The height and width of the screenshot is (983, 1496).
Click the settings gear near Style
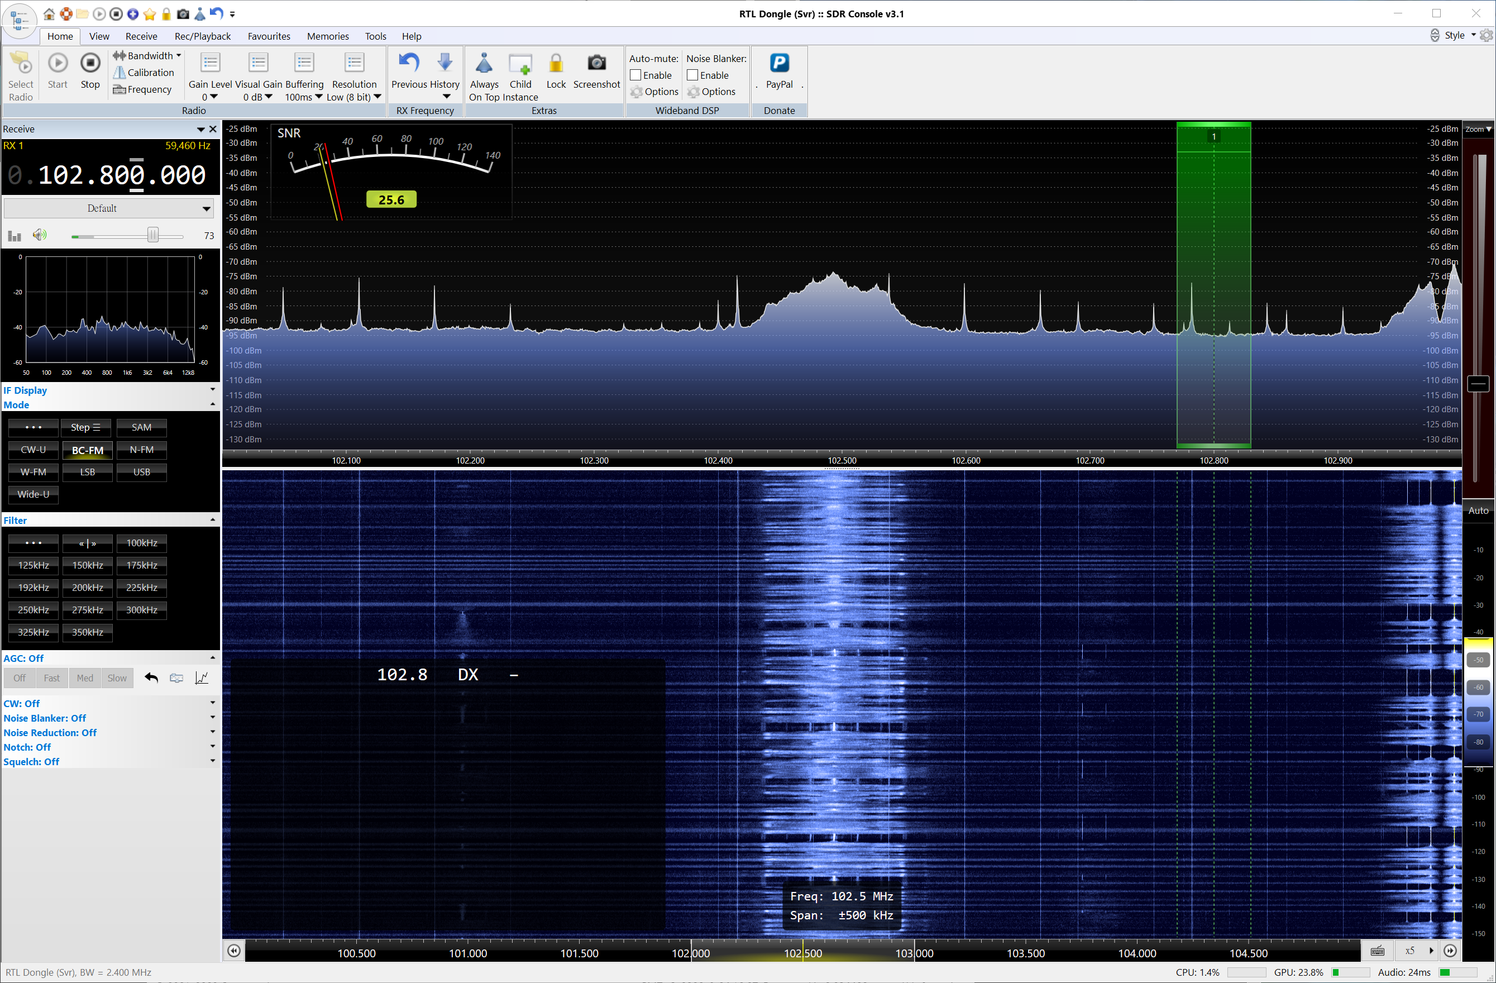tap(1486, 35)
